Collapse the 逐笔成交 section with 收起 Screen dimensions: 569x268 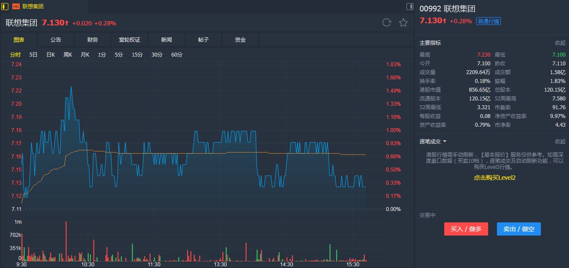(x=560, y=142)
